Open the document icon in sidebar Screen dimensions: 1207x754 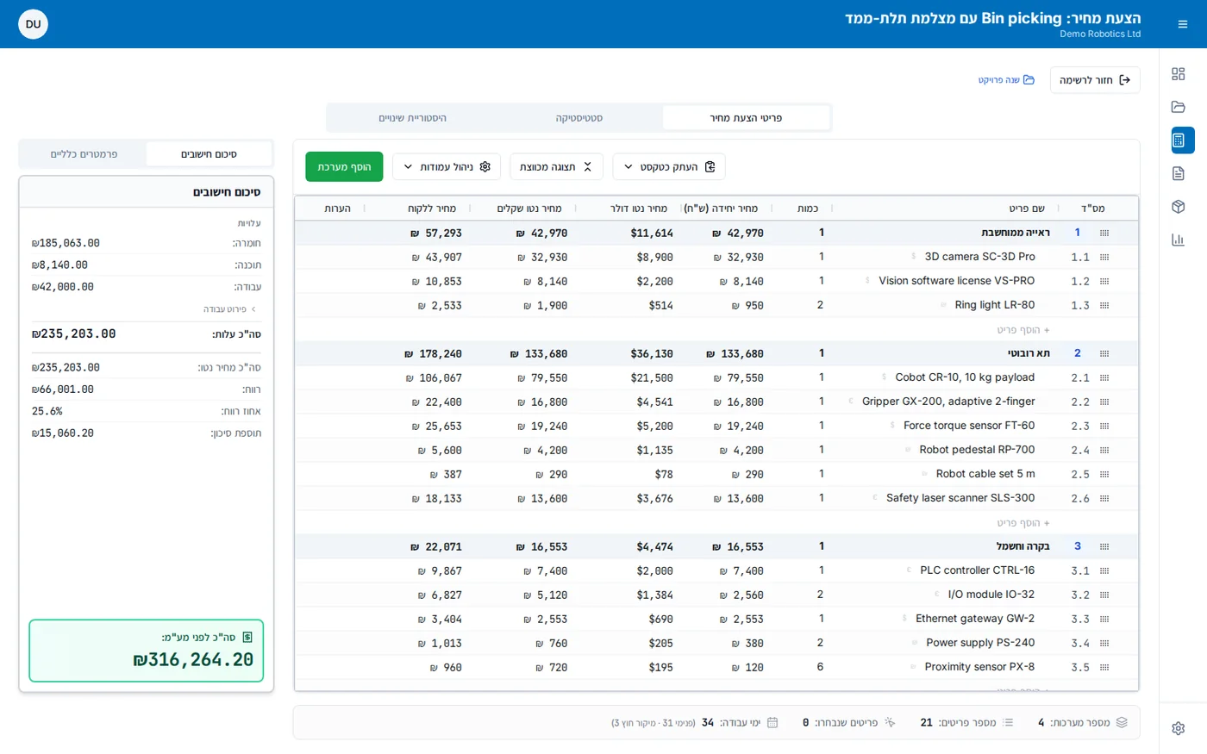click(1178, 174)
